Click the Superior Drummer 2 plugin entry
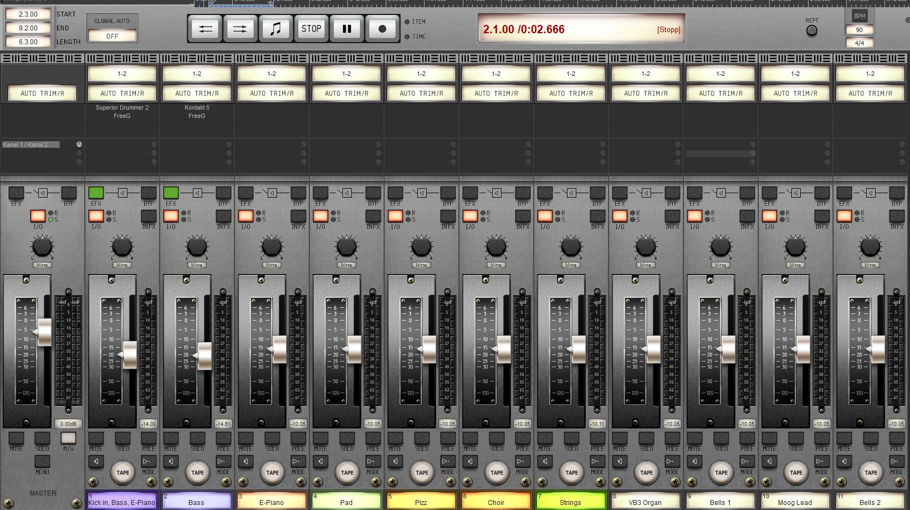Screen dimensions: 910x510 click(x=122, y=107)
